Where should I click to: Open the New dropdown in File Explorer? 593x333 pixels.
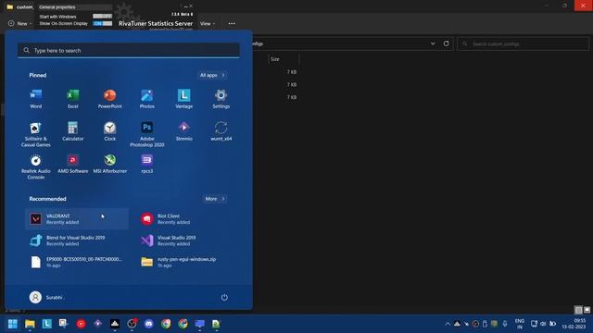pyautogui.click(x=20, y=23)
